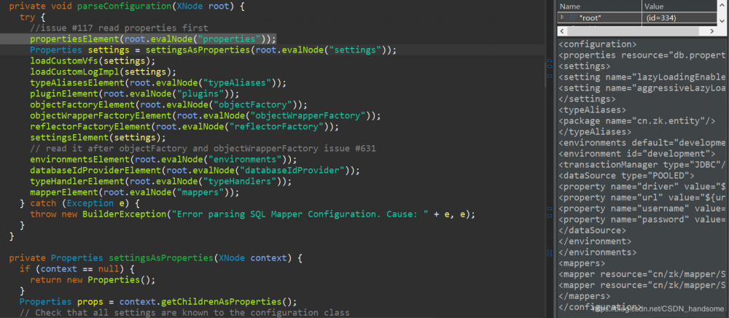The width and height of the screenshot is (729, 318).
Task: Click the loadCustomLogImpl(settings) line
Action: point(104,71)
